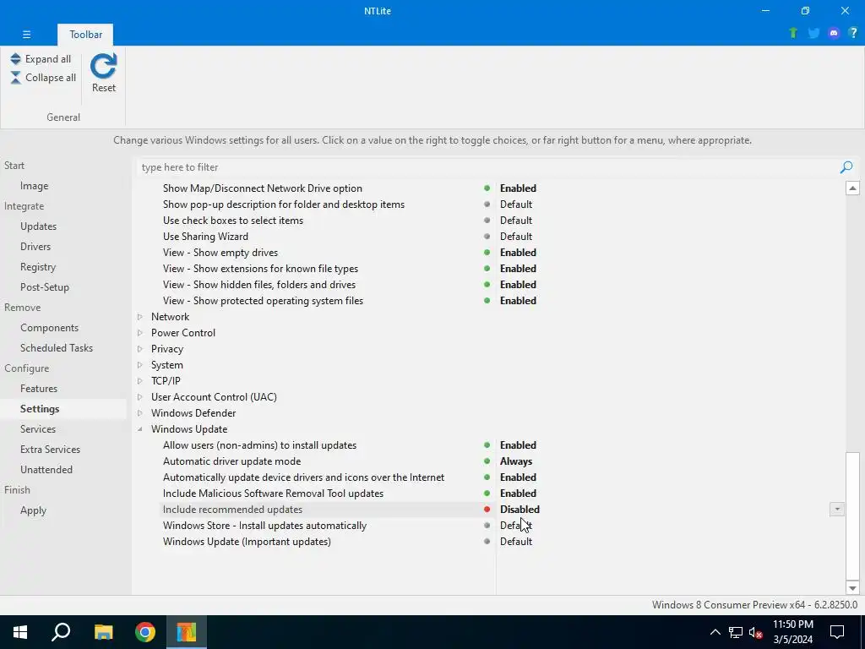Toggle Show protected operating system files value

pos(518,301)
